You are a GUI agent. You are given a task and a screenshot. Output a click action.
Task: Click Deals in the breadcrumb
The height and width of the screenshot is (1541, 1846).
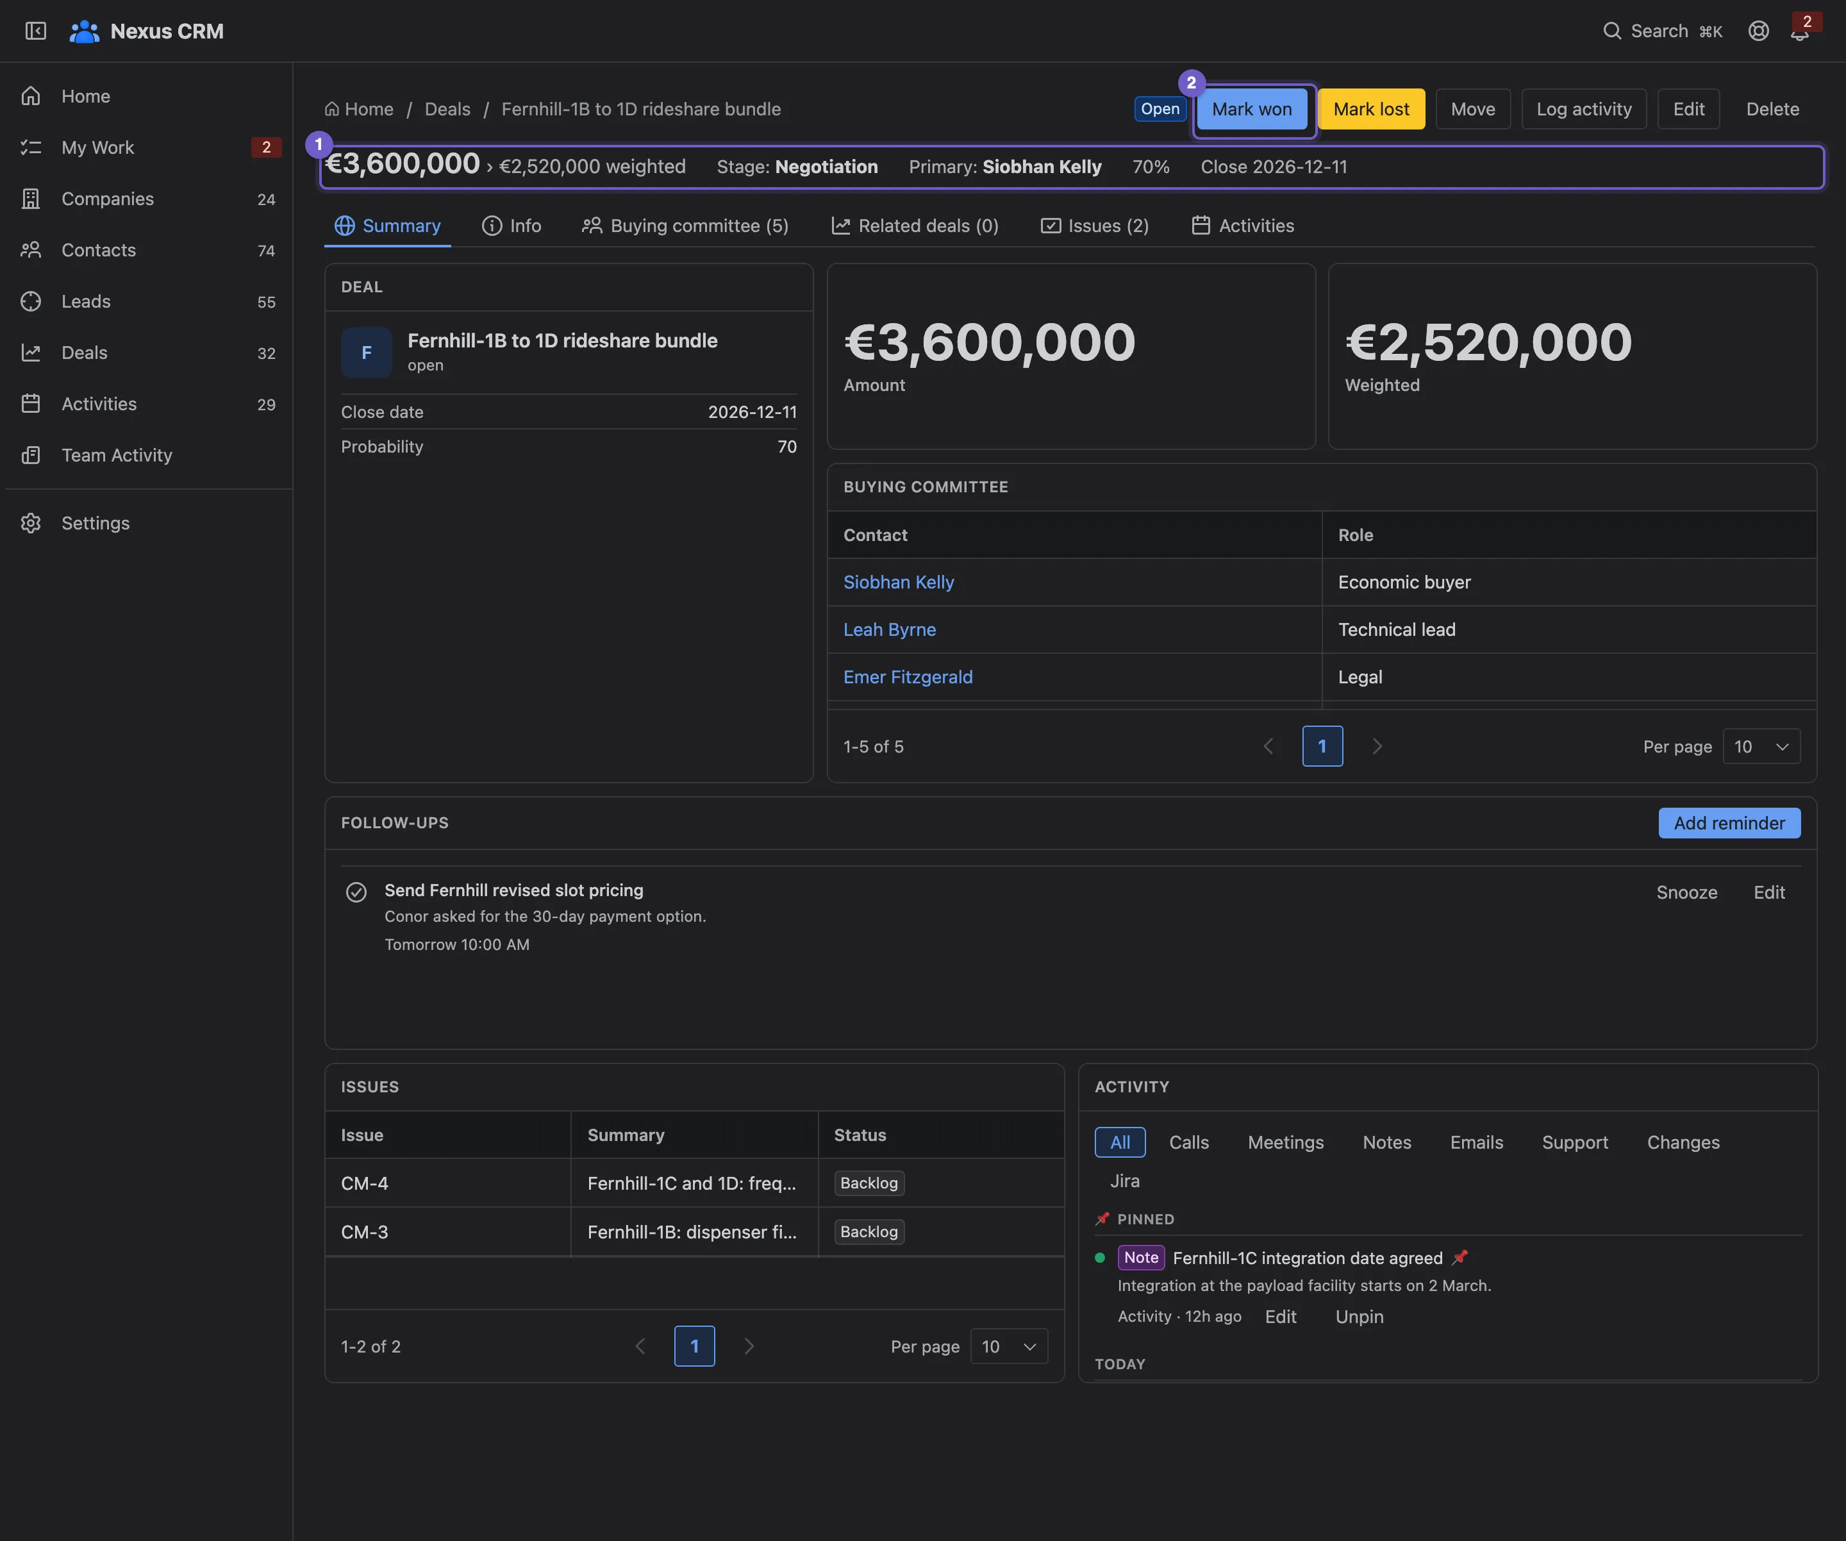click(447, 109)
